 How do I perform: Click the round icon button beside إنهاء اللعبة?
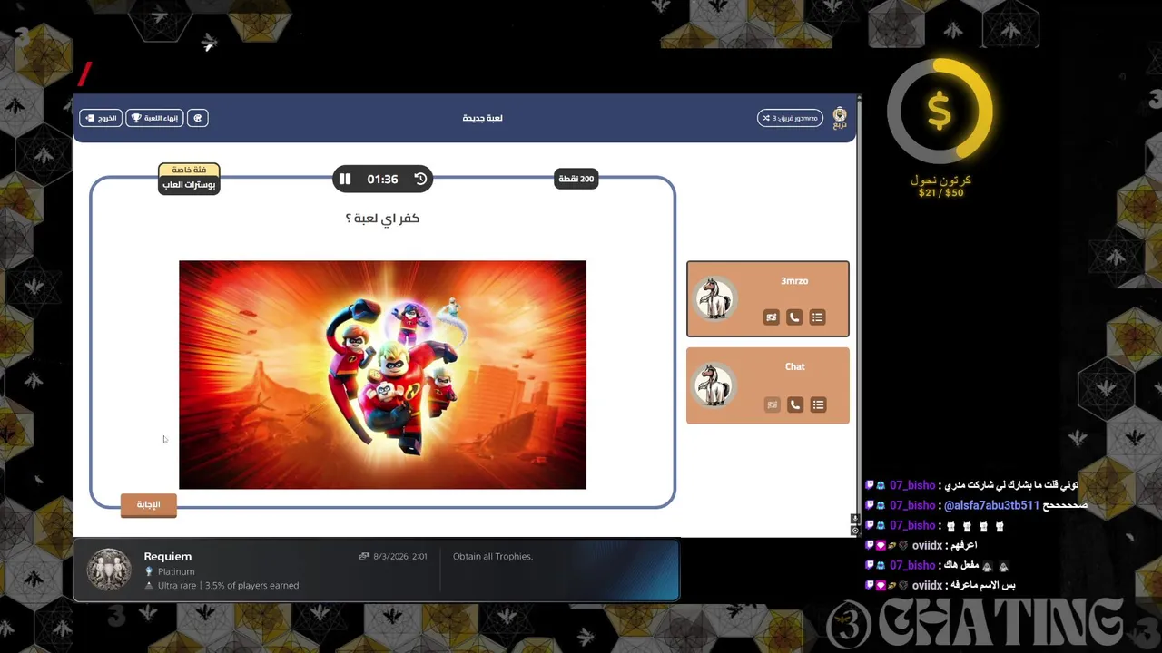point(197,118)
